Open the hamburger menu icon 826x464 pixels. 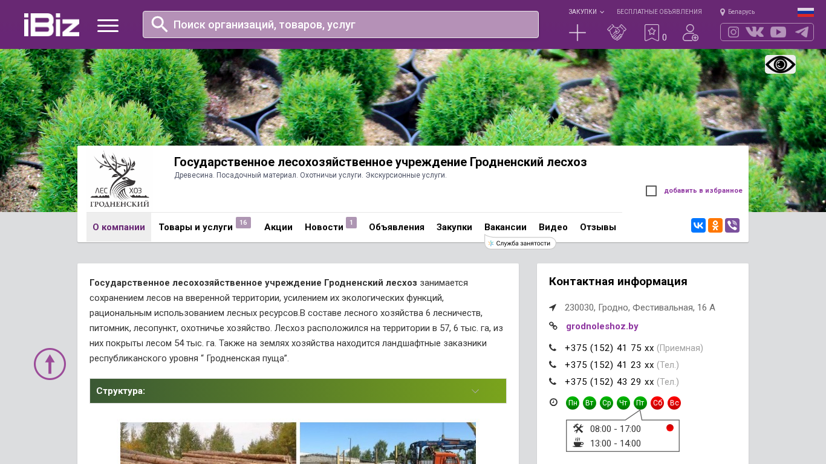pyautogui.click(x=108, y=25)
